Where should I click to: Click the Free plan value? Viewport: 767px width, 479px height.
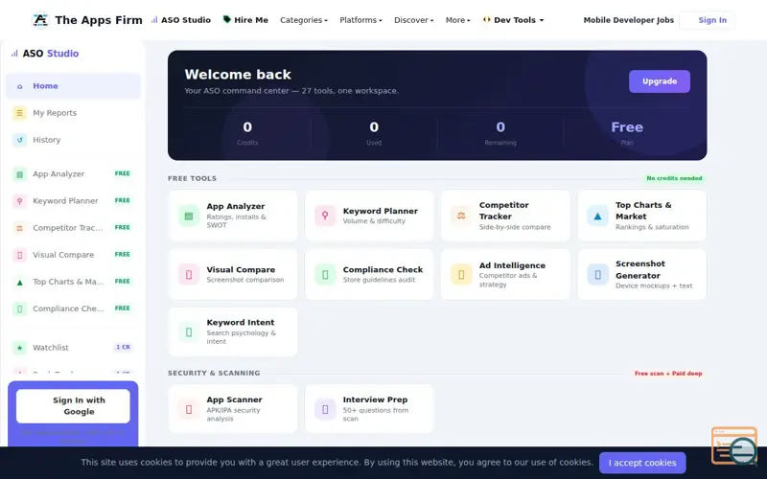pos(627,127)
